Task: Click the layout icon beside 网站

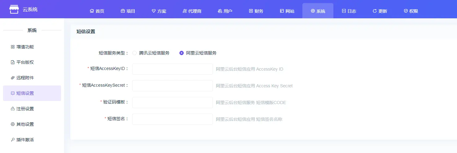Action: 282,11
